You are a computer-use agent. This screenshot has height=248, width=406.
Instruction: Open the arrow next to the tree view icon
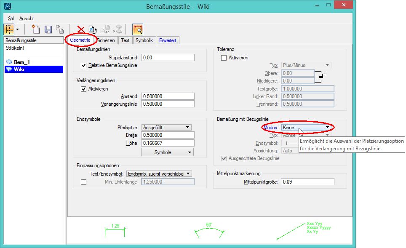pyautogui.click(x=17, y=29)
